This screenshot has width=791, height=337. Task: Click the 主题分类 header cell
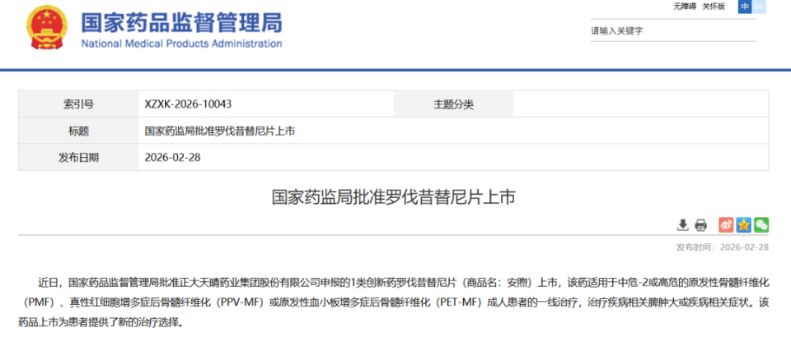pos(453,104)
